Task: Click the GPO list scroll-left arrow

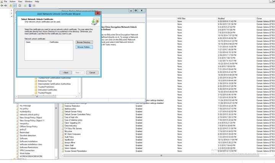Action: [x=62, y=155]
